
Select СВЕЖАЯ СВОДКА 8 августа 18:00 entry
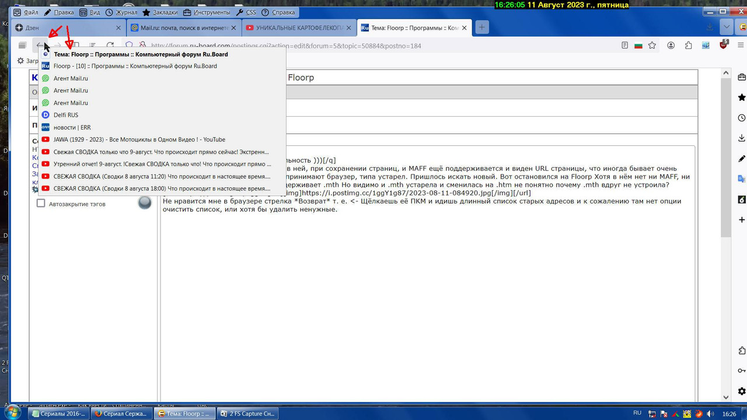click(x=162, y=188)
